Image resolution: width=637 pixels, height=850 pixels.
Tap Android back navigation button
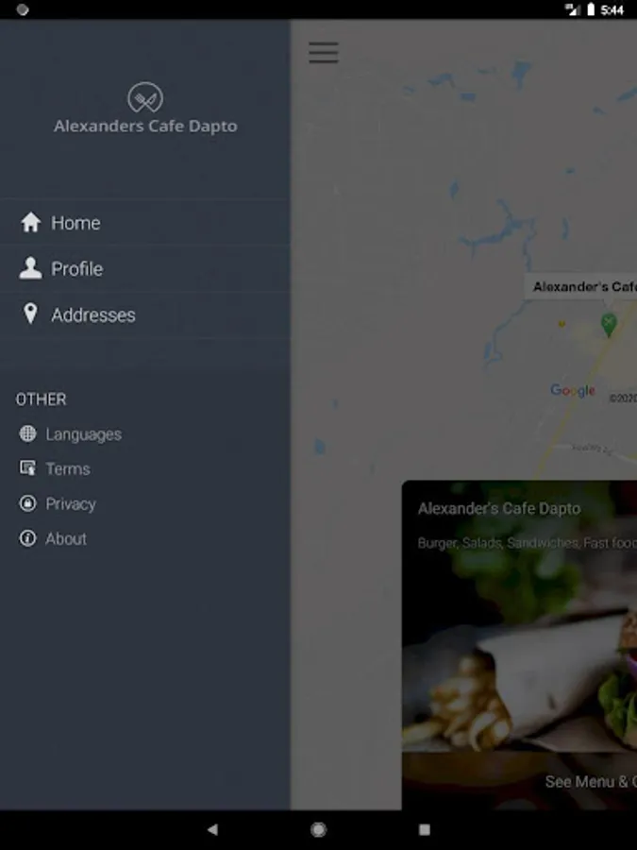click(x=212, y=829)
